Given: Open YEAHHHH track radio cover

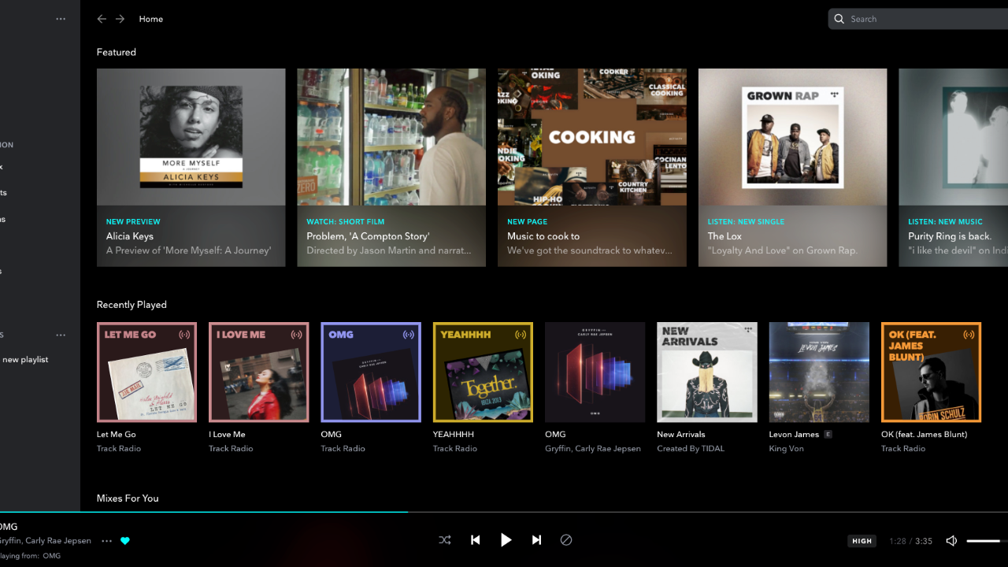Looking at the screenshot, I should pyautogui.click(x=483, y=372).
